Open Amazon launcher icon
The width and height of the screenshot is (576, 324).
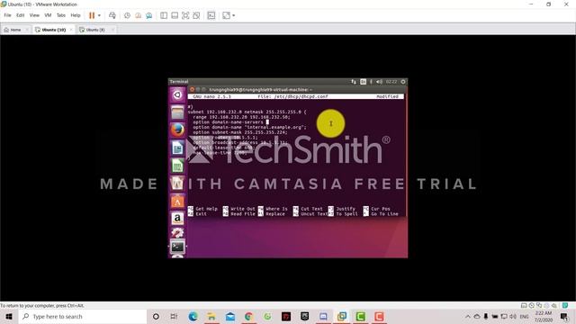tap(177, 218)
